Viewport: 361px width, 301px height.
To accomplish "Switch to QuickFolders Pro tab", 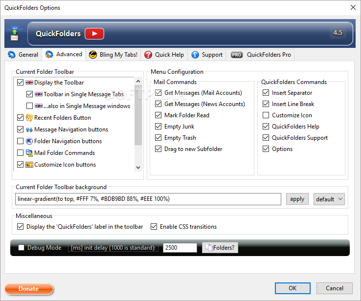I will click(260, 55).
